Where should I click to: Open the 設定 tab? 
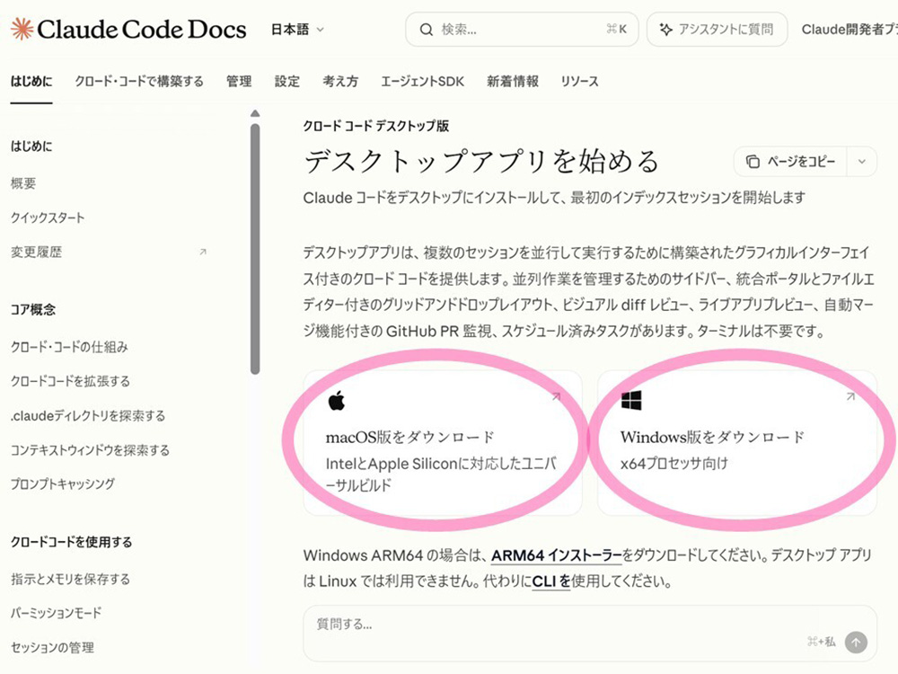click(287, 82)
